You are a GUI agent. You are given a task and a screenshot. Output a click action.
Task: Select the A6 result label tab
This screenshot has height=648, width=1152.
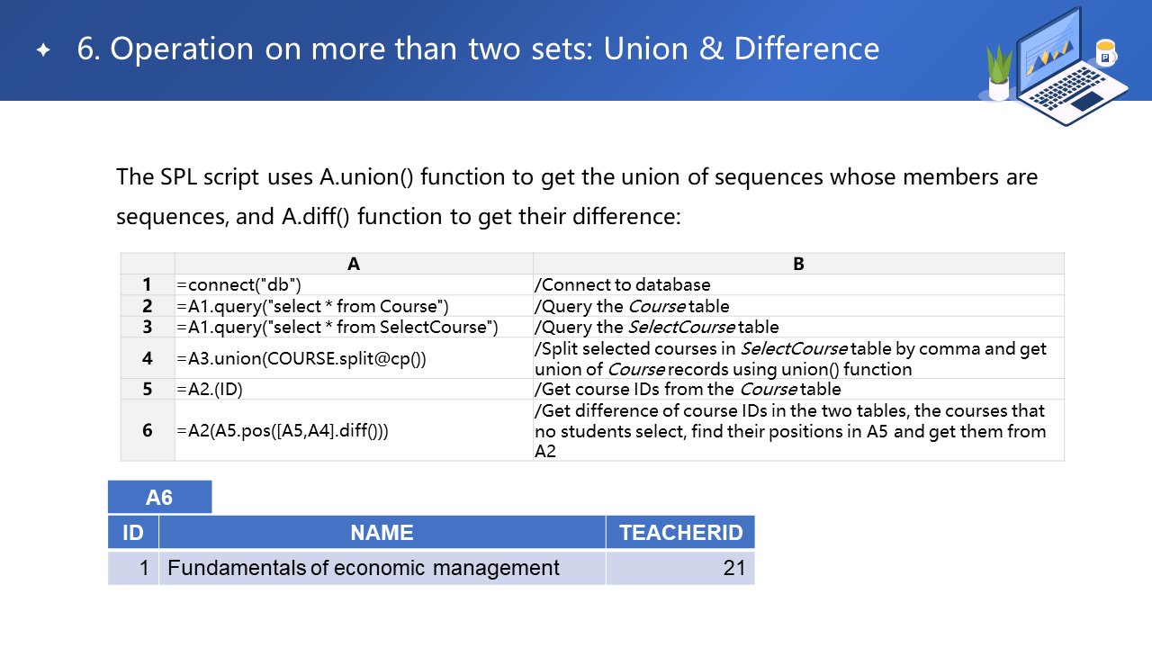[x=159, y=497]
